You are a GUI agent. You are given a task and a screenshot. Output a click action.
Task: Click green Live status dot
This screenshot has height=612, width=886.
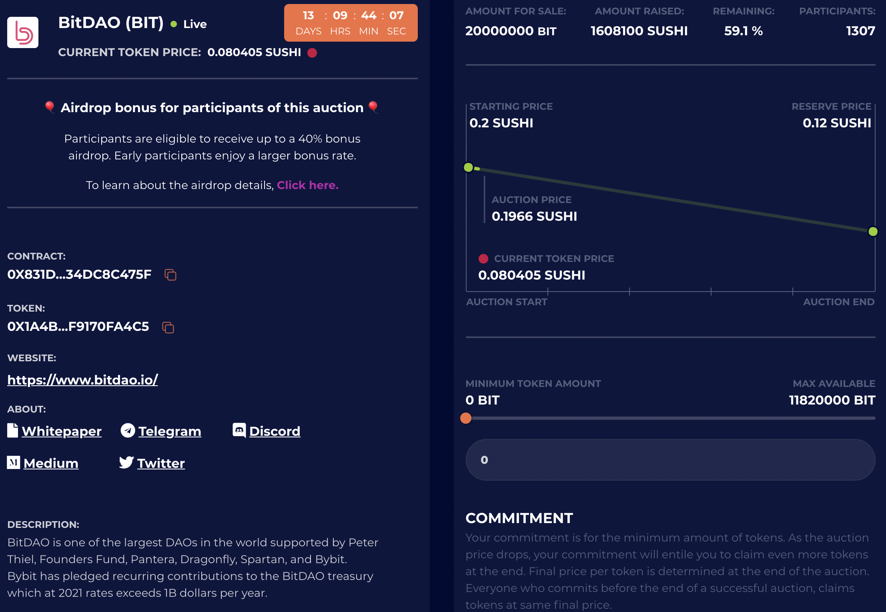[x=174, y=24]
